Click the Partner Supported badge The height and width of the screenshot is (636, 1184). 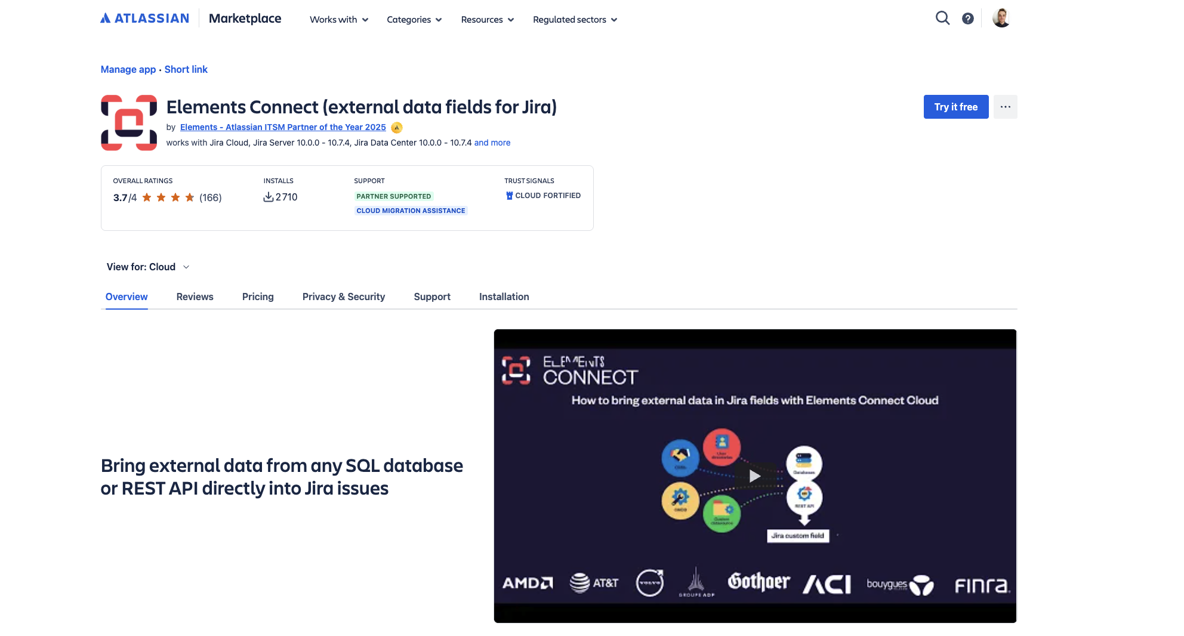click(394, 196)
